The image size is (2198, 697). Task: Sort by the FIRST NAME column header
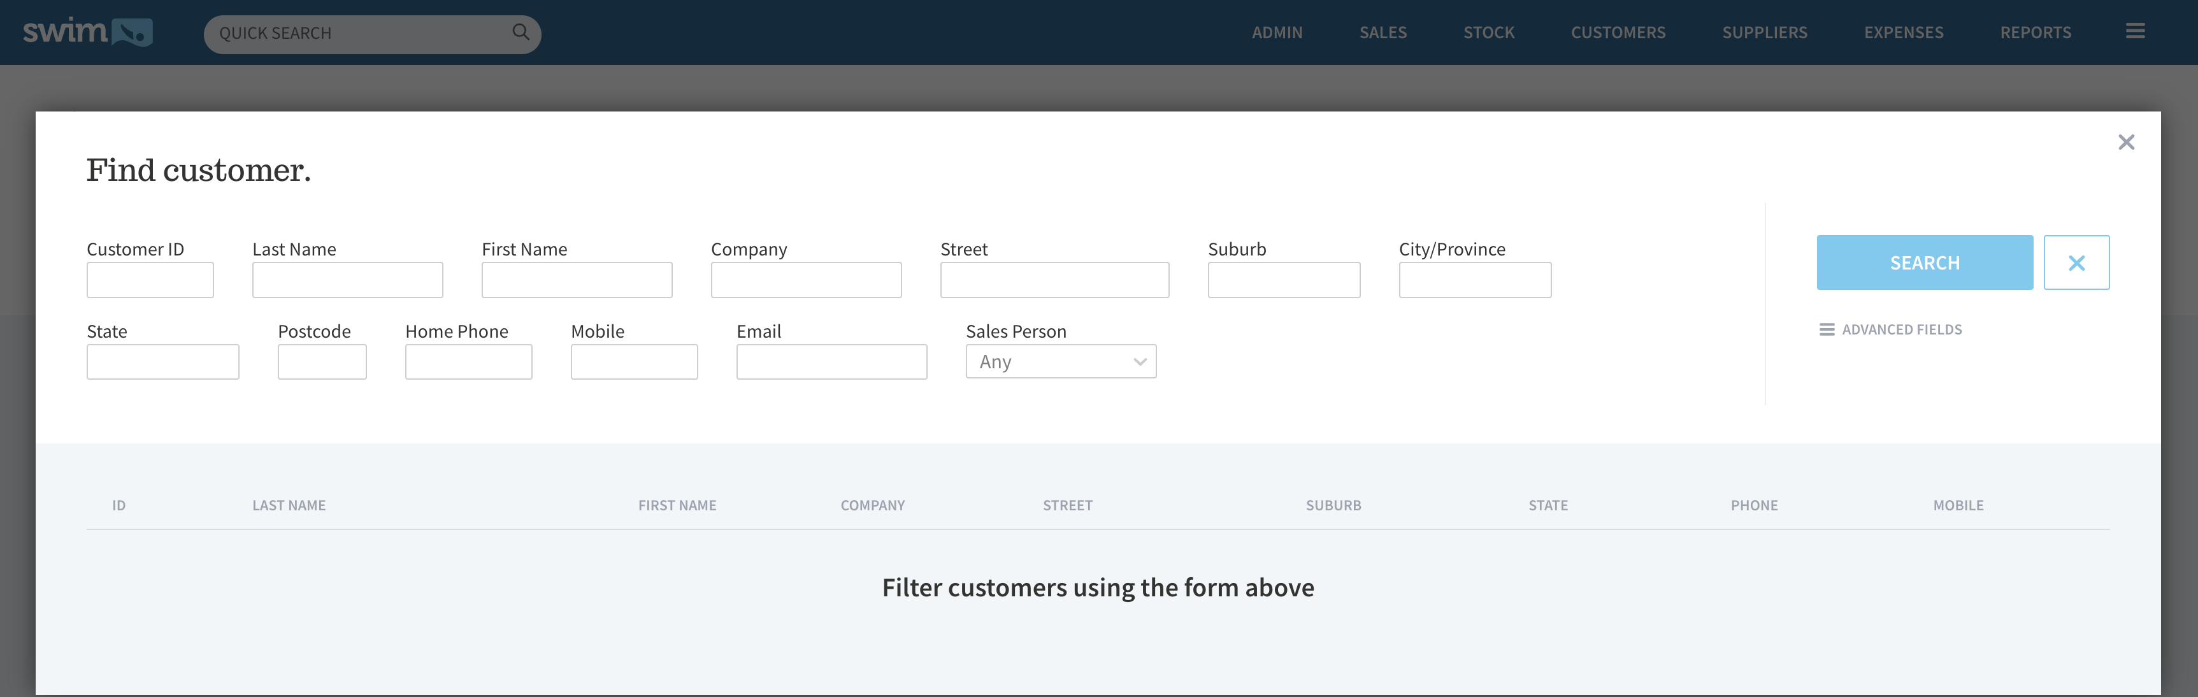tap(677, 505)
